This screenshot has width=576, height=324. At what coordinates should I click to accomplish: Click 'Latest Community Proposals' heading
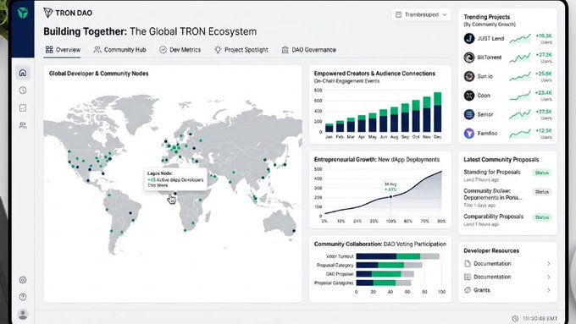pyautogui.click(x=501, y=160)
